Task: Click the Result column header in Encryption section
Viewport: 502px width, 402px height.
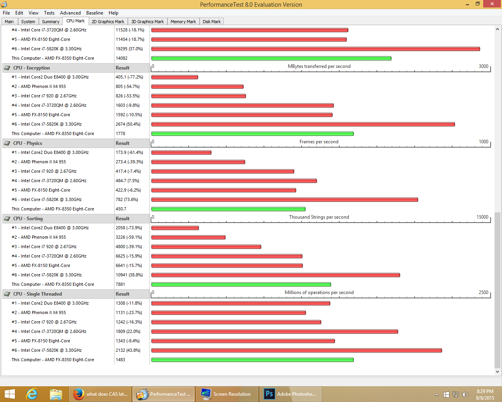Action: (x=132, y=68)
